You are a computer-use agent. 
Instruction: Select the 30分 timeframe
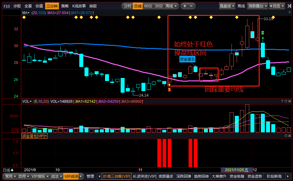click(x=159, y=6)
